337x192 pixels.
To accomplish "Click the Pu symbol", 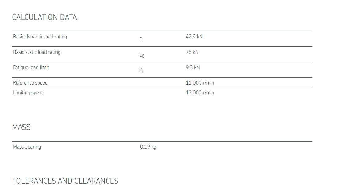I will [142, 70].
